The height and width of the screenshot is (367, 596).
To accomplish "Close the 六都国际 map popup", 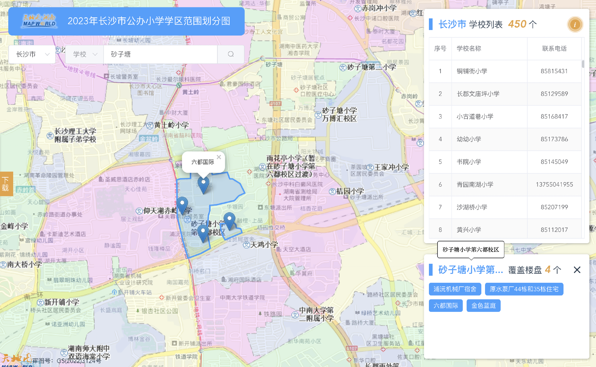I will tap(219, 157).
